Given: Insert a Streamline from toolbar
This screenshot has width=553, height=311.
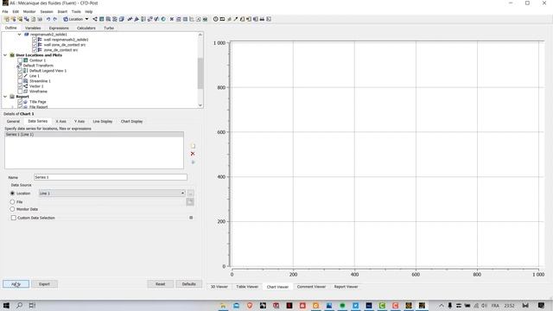Looking at the screenshot, I should pyautogui.click(x=108, y=19).
